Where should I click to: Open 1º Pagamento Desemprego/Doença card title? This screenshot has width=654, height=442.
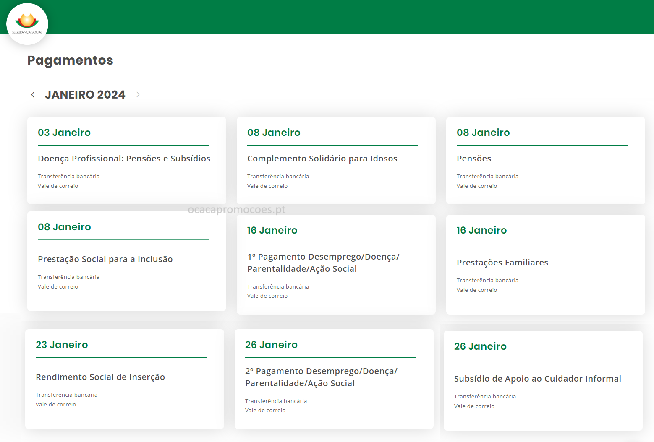coord(323,263)
